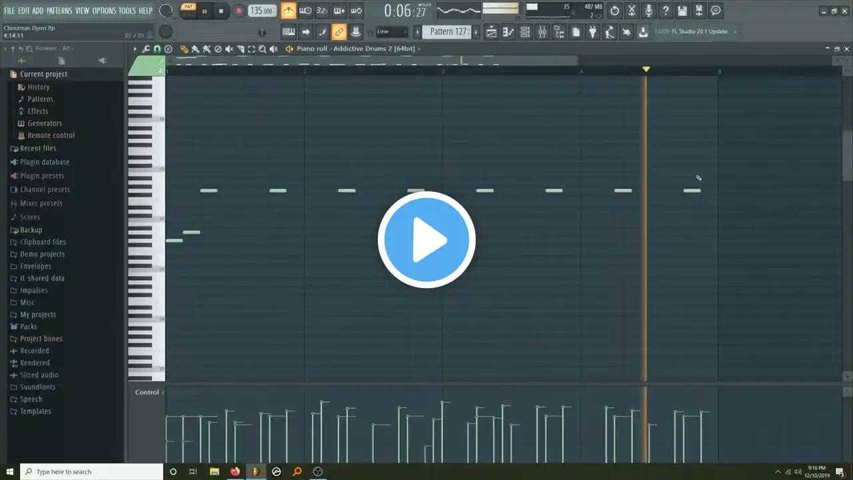Click the 135 tempo field
853x480 pixels.
coord(262,11)
